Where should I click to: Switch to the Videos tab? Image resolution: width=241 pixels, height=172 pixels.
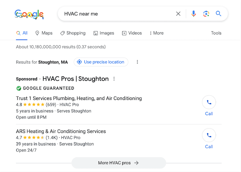[131, 33]
